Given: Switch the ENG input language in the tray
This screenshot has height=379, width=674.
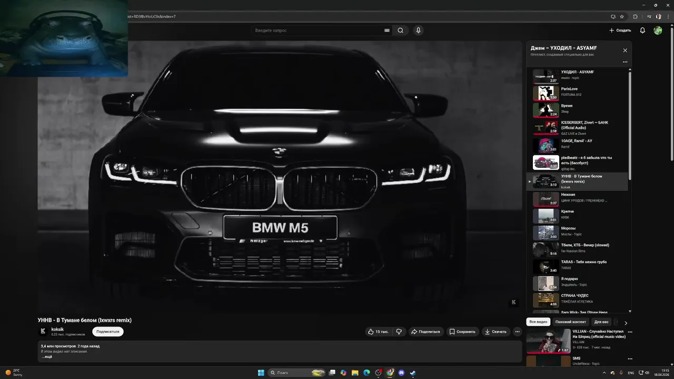Looking at the screenshot, I should click(631, 373).
